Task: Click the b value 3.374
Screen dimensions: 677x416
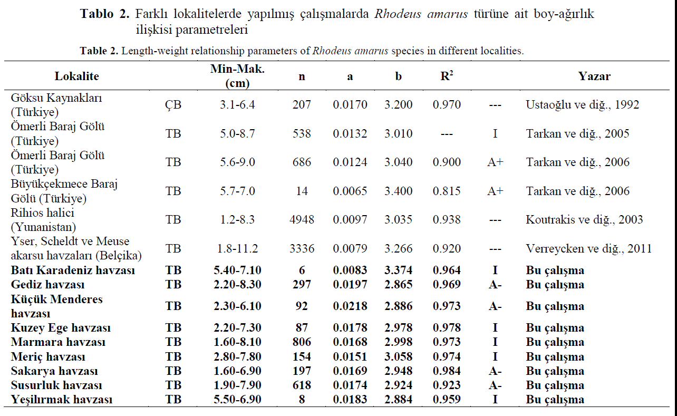Action: 399,270
